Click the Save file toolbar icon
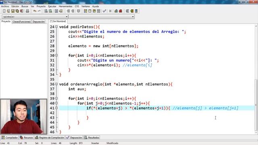The height and width of the screenshot is (145, 258). [x=13, y=11]
